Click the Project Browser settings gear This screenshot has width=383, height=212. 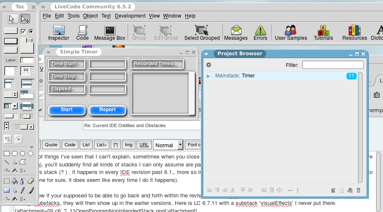click(209, 65)
